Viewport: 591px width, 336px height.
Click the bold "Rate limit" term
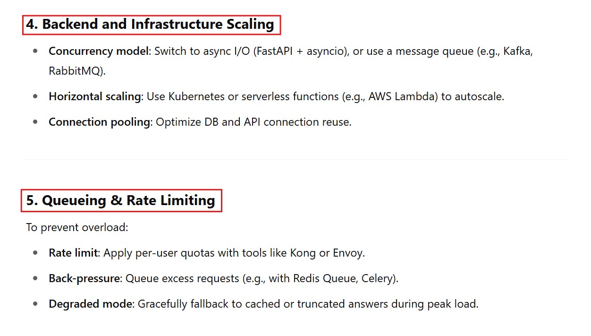tap(73, 253)
